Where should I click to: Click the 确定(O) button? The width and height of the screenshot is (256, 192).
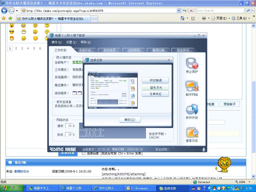point(130,120)
